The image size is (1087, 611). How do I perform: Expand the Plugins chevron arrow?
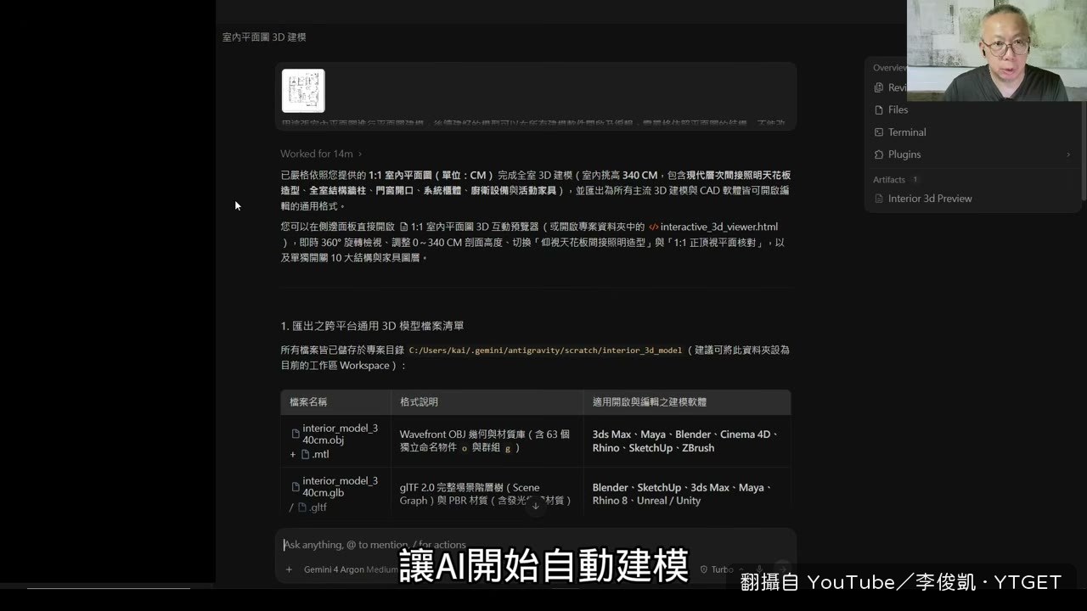1068,154
